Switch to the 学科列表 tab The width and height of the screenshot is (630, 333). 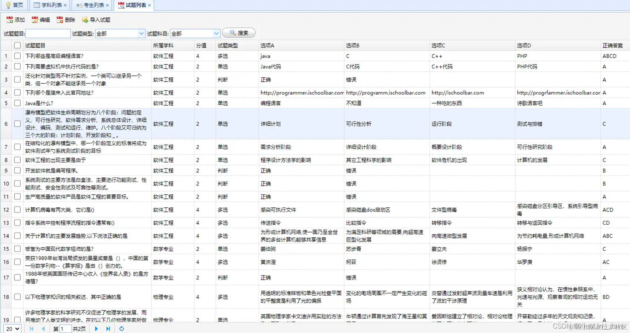pyautogui.click(x=48, y=5)
